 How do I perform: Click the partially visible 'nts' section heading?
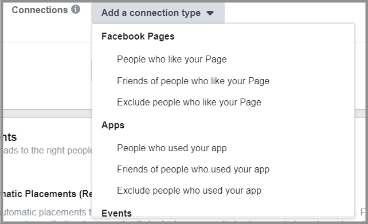tap(10, 137)
